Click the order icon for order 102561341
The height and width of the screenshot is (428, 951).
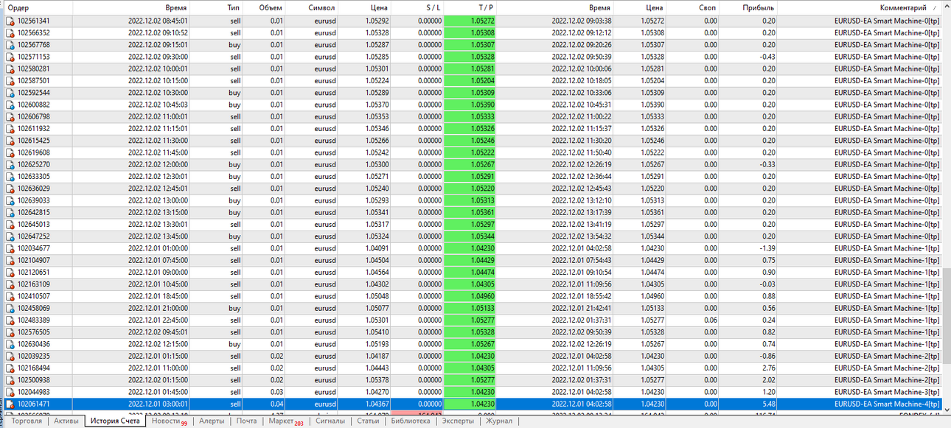coord(10,21)
